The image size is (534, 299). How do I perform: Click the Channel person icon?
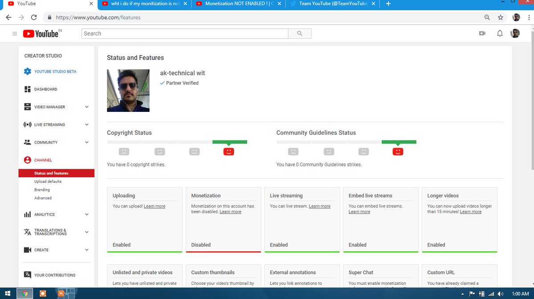[x=28, y=160]
